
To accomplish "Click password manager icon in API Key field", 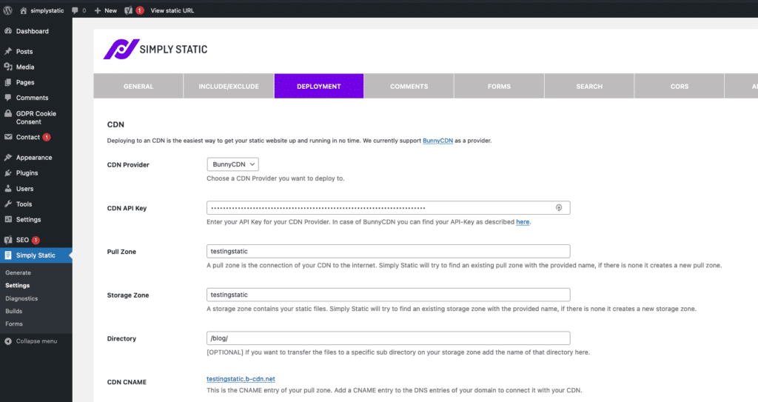I will coord(559,208).
